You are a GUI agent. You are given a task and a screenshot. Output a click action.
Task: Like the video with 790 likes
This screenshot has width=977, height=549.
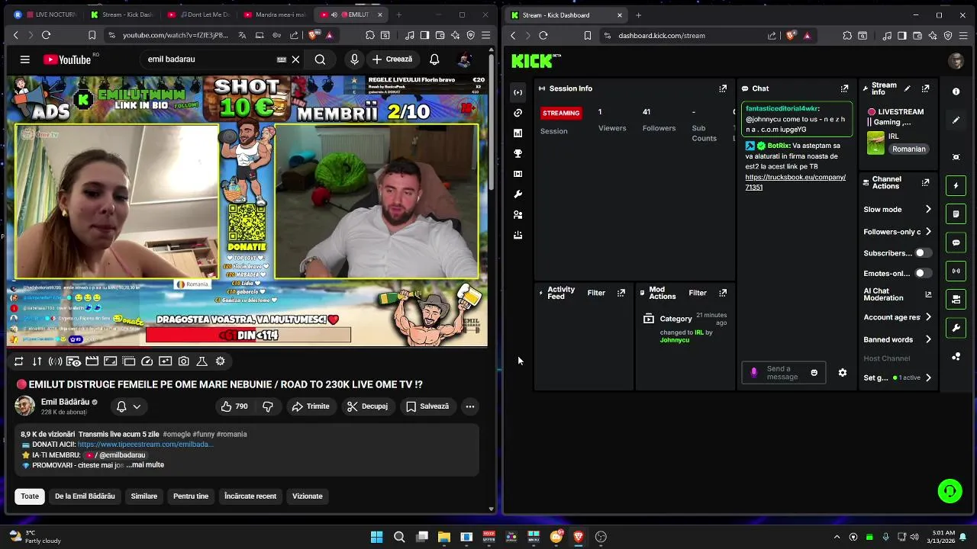click(x=234, y=406)
